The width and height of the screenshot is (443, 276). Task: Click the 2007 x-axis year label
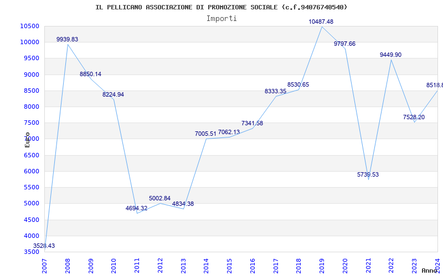pos(44,266)
